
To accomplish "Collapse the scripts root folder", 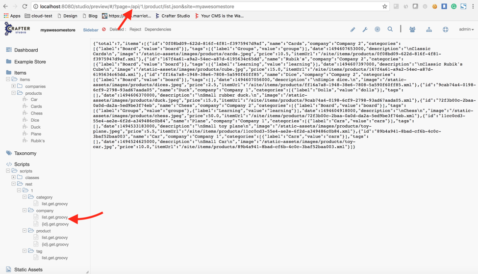I will [8, 171].
